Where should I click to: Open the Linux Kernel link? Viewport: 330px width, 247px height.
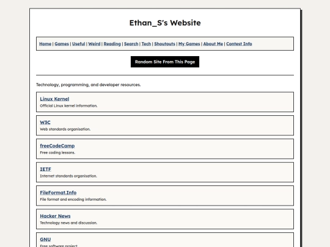[54, 99]
